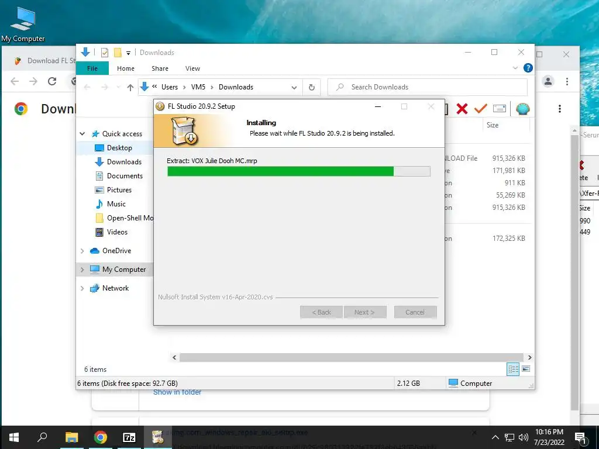Open Windows Start menu
599x449 pixels.
pos(14,437)
